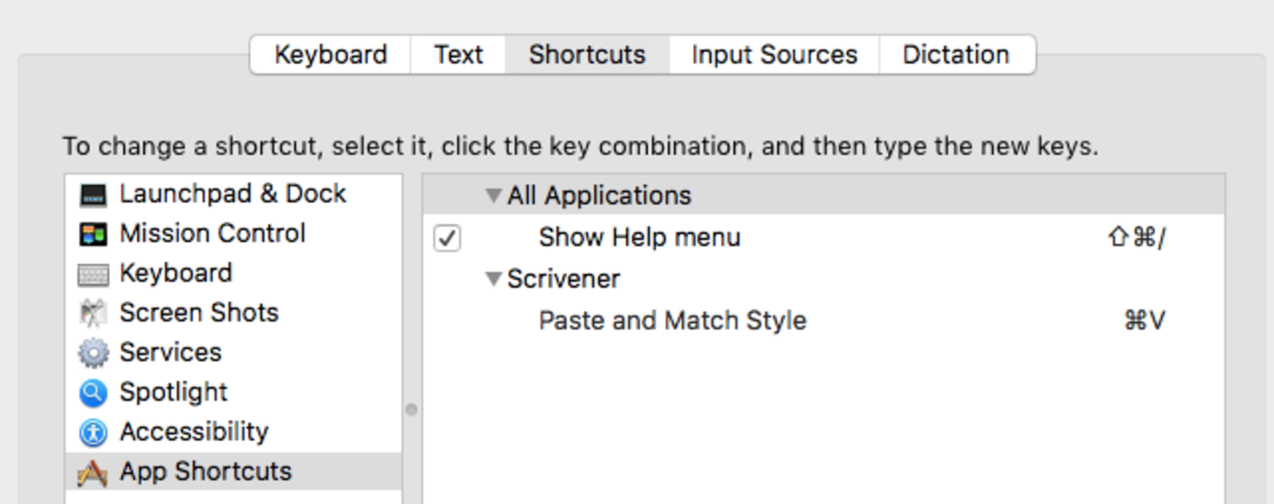This screenshot has width=1274, height=504.
Task: Click the App Shortcuts icon
Action: 93,472
